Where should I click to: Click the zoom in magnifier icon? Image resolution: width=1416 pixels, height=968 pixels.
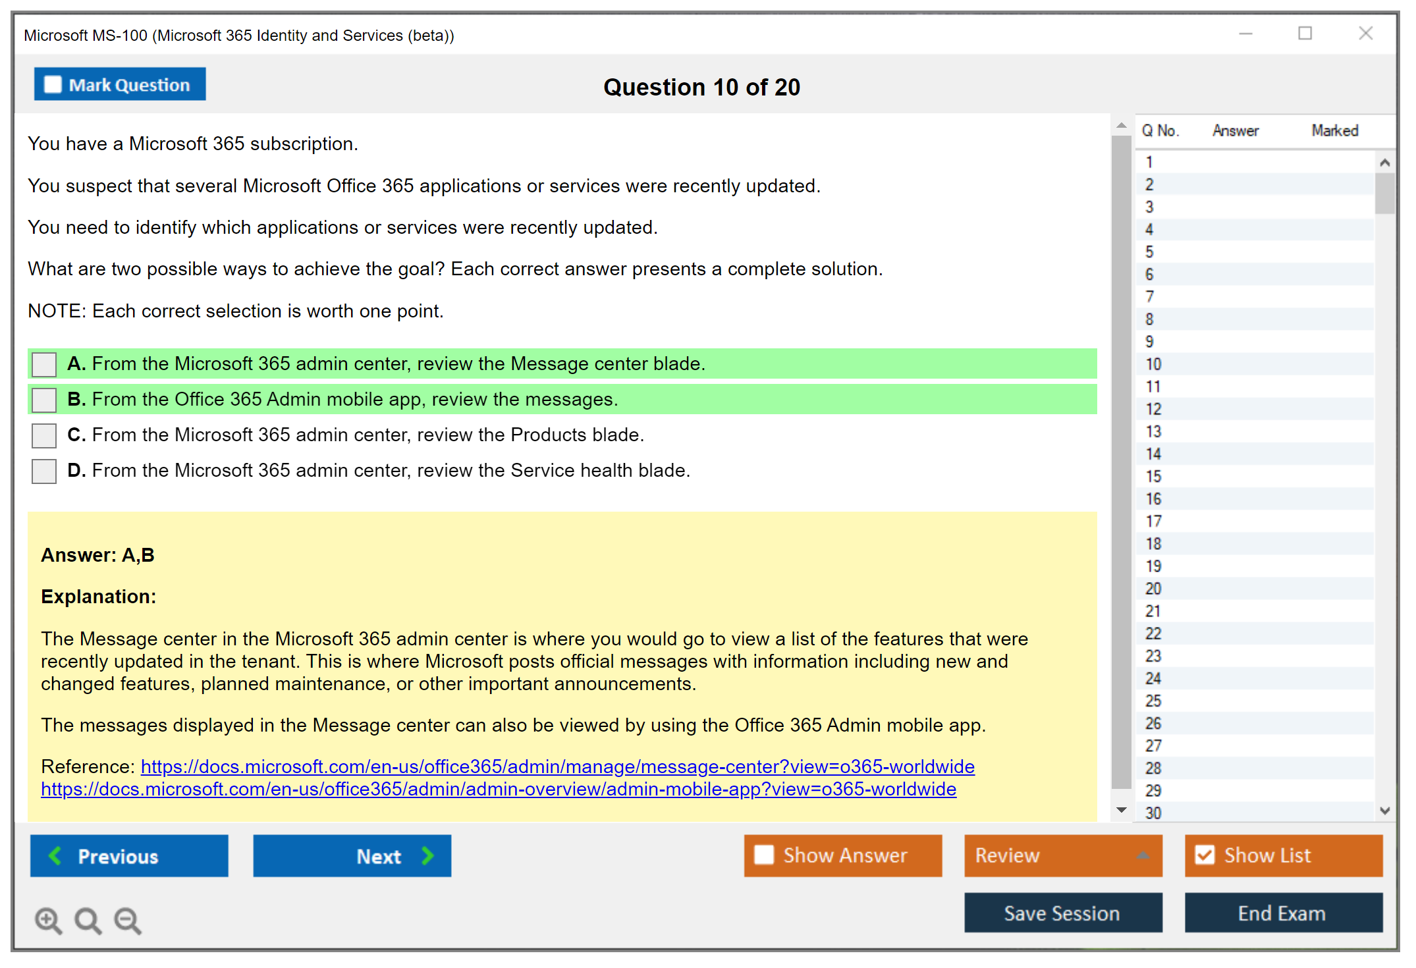tap(48, 920)
